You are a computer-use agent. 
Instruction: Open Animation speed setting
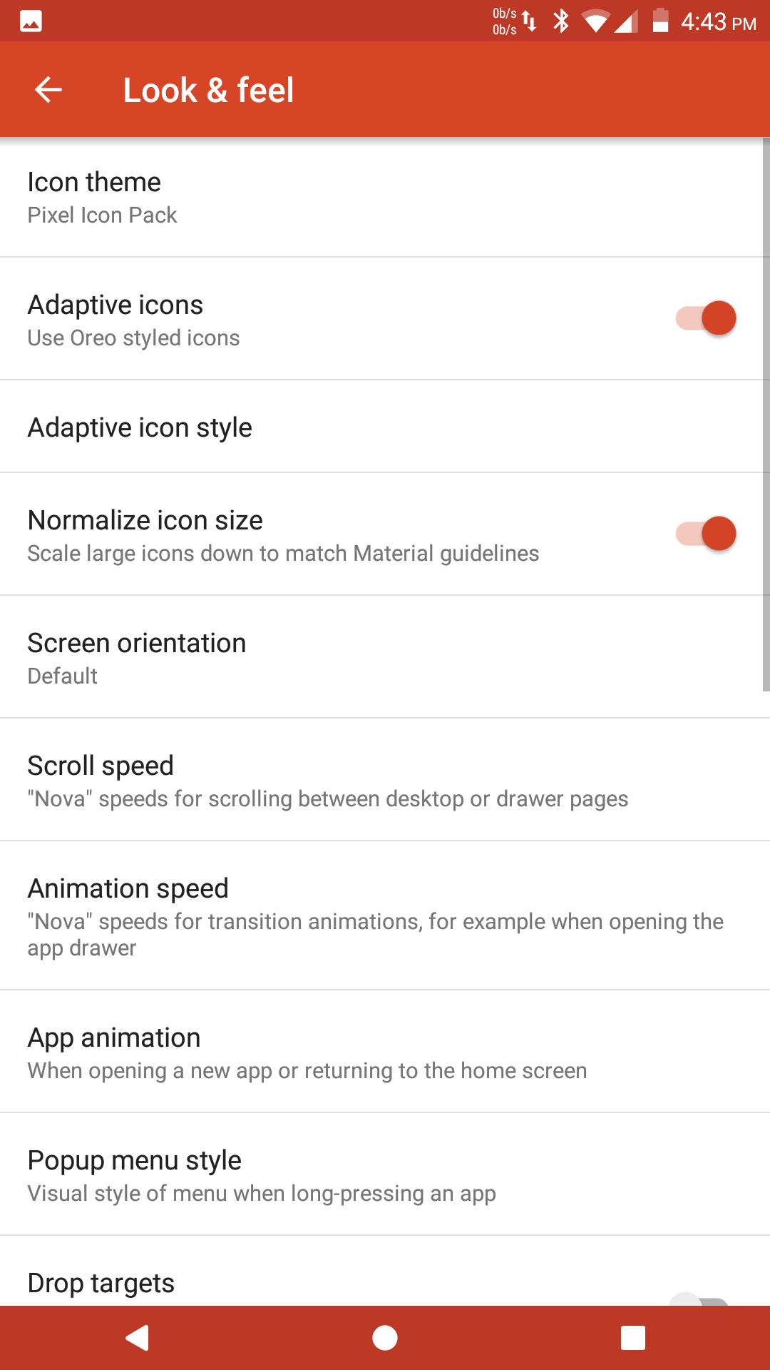(x=385, y=915)
